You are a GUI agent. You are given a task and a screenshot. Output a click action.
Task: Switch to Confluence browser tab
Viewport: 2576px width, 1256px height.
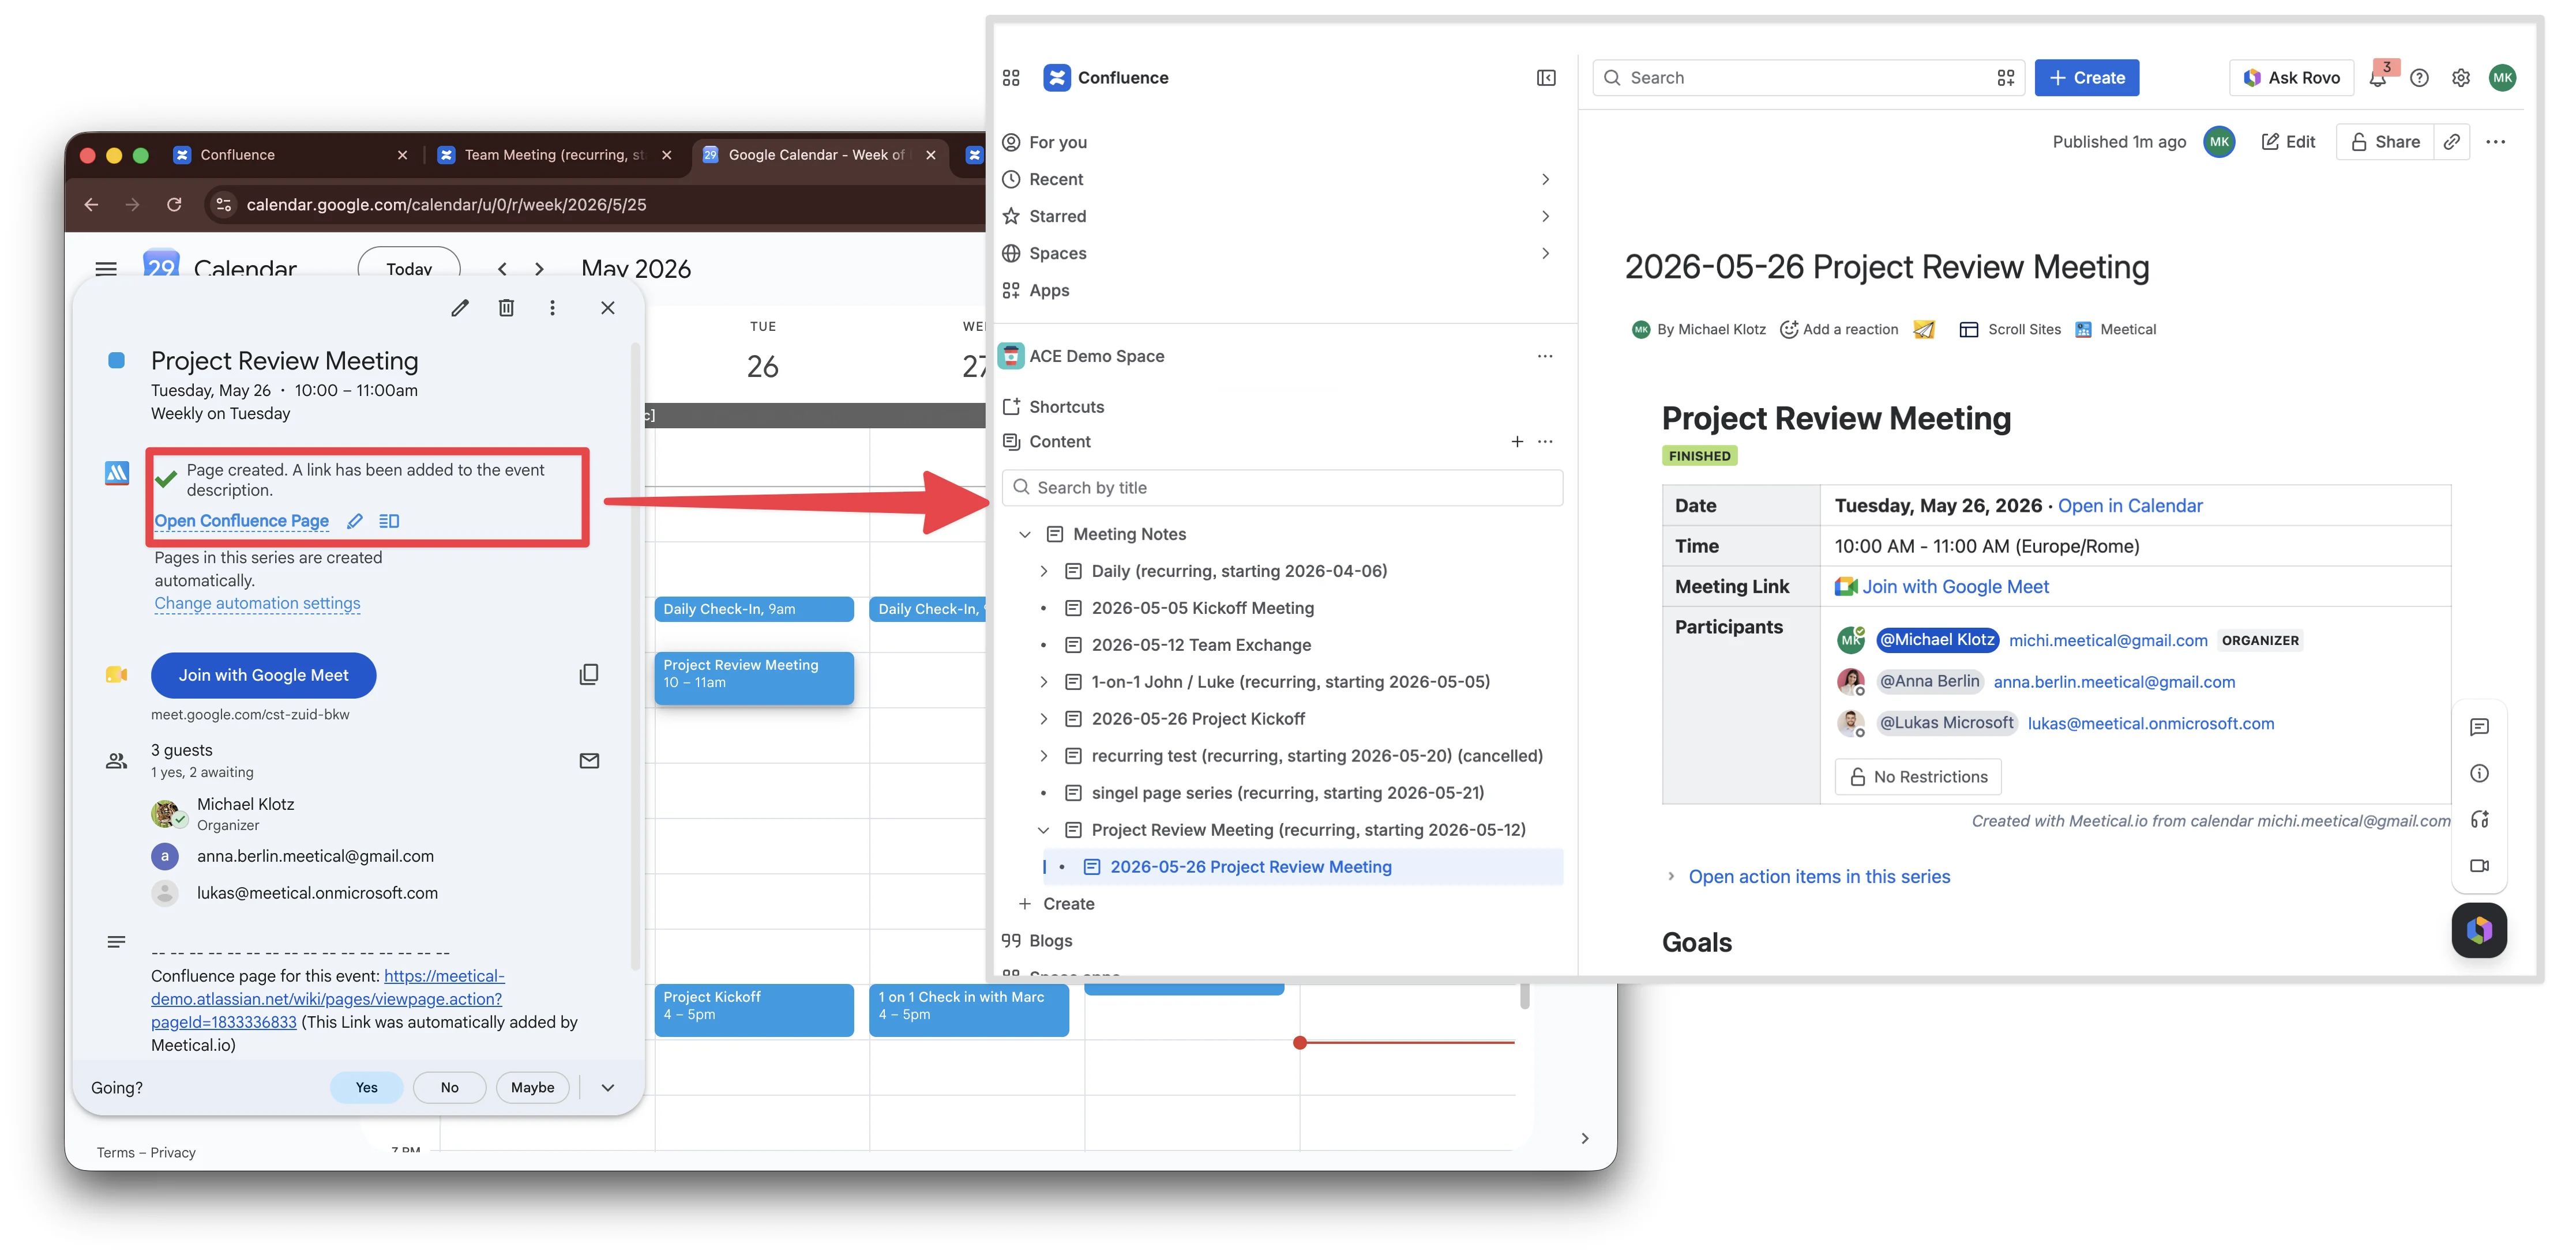[x=290, y=154]
